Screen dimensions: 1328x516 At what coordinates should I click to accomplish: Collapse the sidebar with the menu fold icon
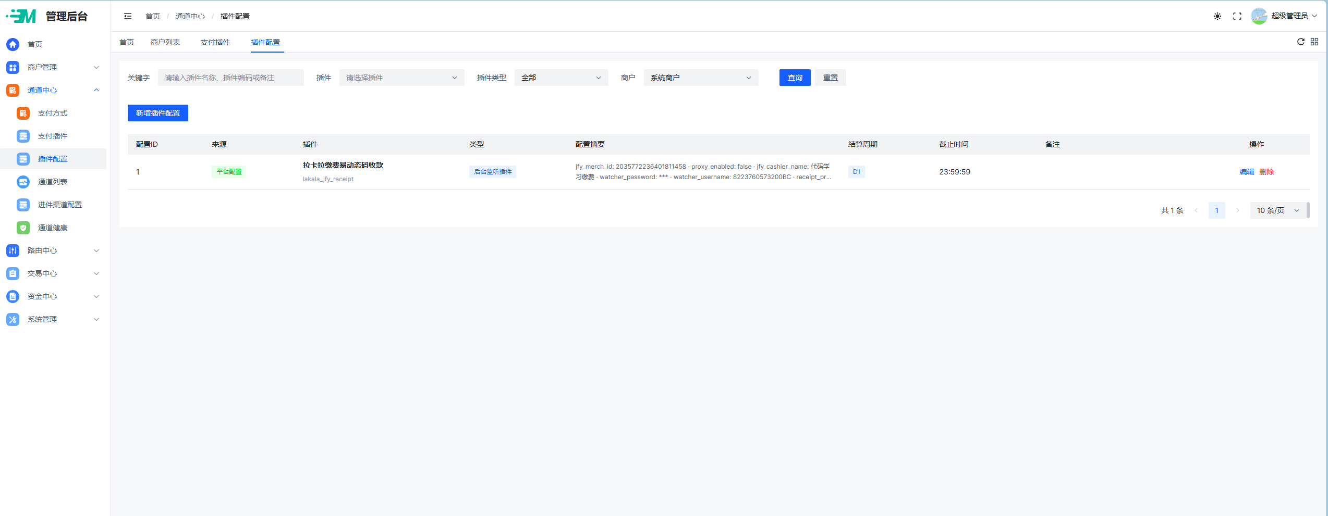128,16
